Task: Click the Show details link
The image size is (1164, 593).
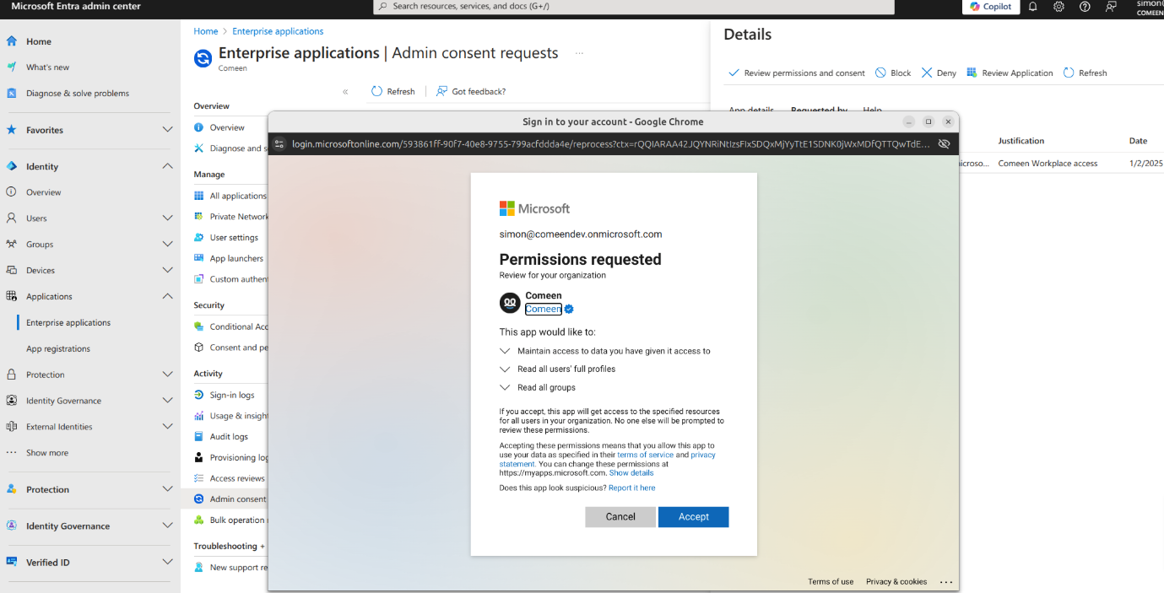Action: 631,473
